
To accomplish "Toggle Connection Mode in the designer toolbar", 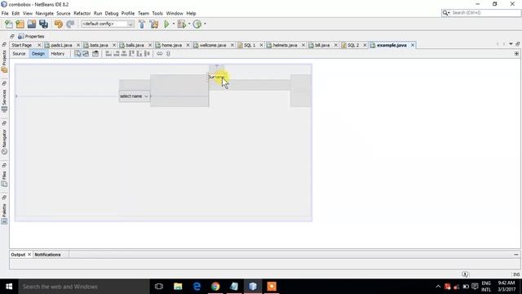I will pyautogui.click(x=86, y=54).
